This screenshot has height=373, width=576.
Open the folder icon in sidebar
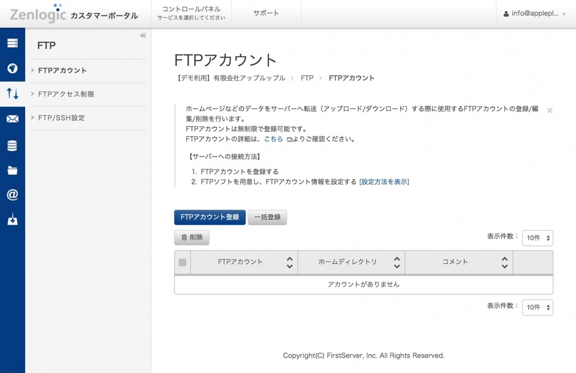point(12,171)
